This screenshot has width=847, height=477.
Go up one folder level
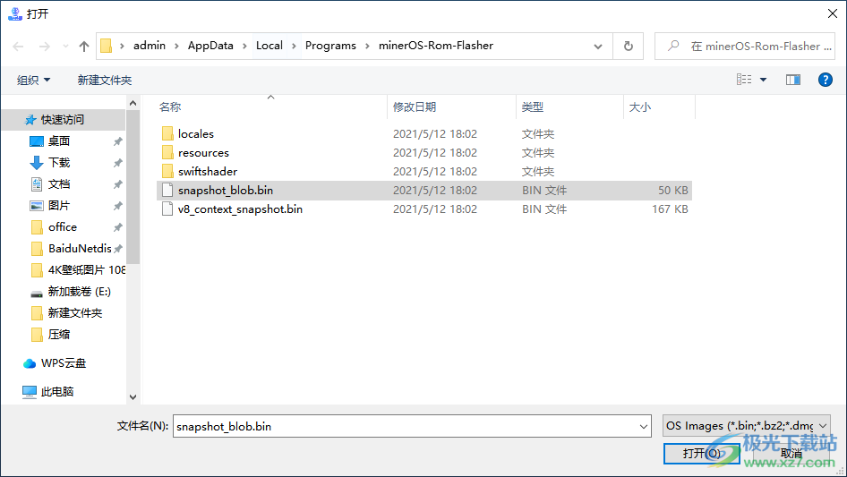pos(84,47)
